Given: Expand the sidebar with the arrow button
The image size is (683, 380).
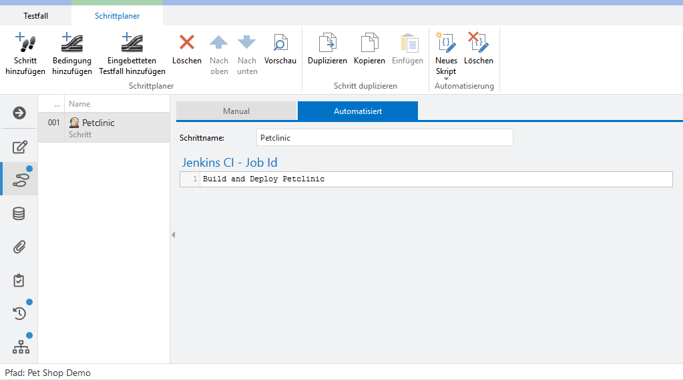Looking at the screenshot, I should pyautogui.click(x=19, y=113).
